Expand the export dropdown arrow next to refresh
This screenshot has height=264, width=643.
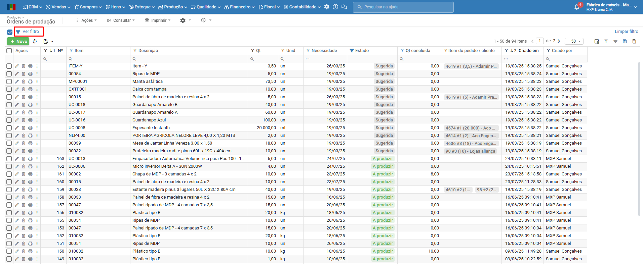coord(52,41)
